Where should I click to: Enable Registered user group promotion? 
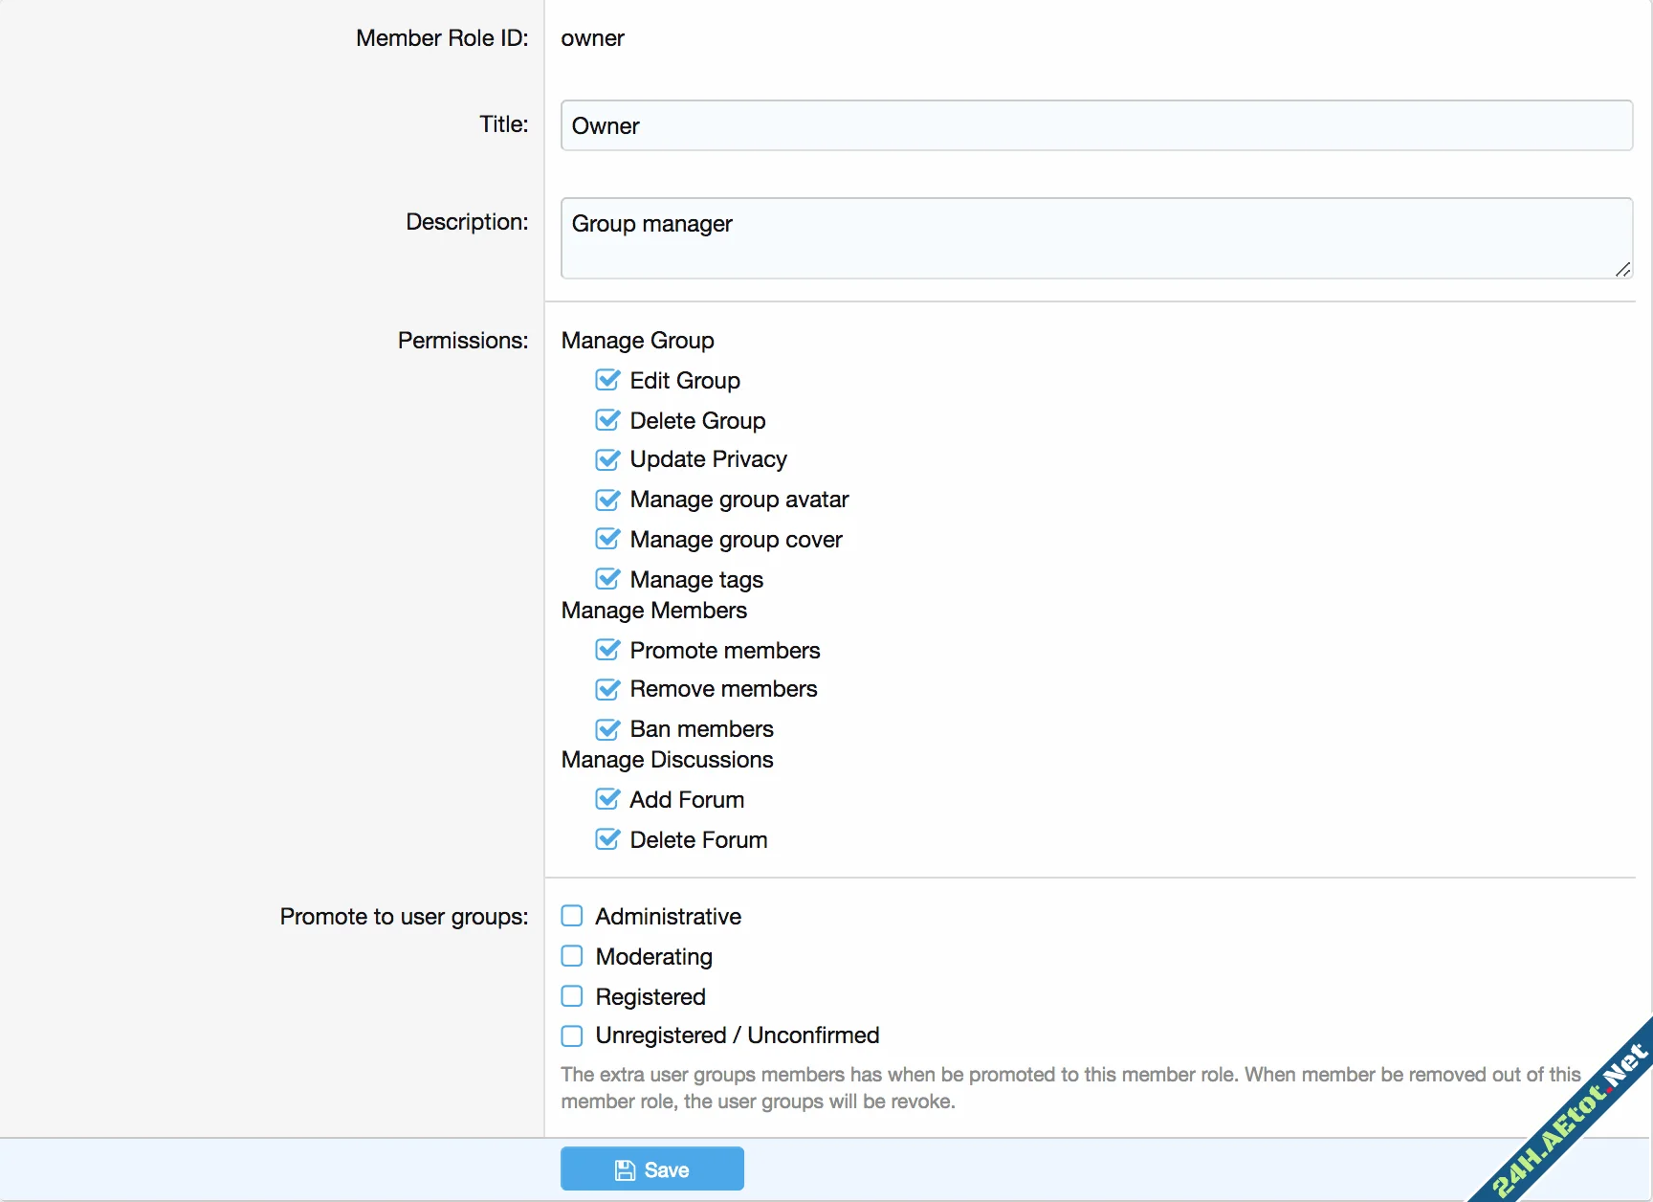click(x=572, y=996)
